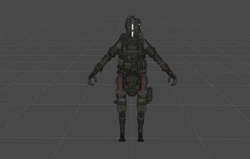Click the gloved hand on the screen's left
The height and width of the screenshot is (159, 250).
coord(91,79)
